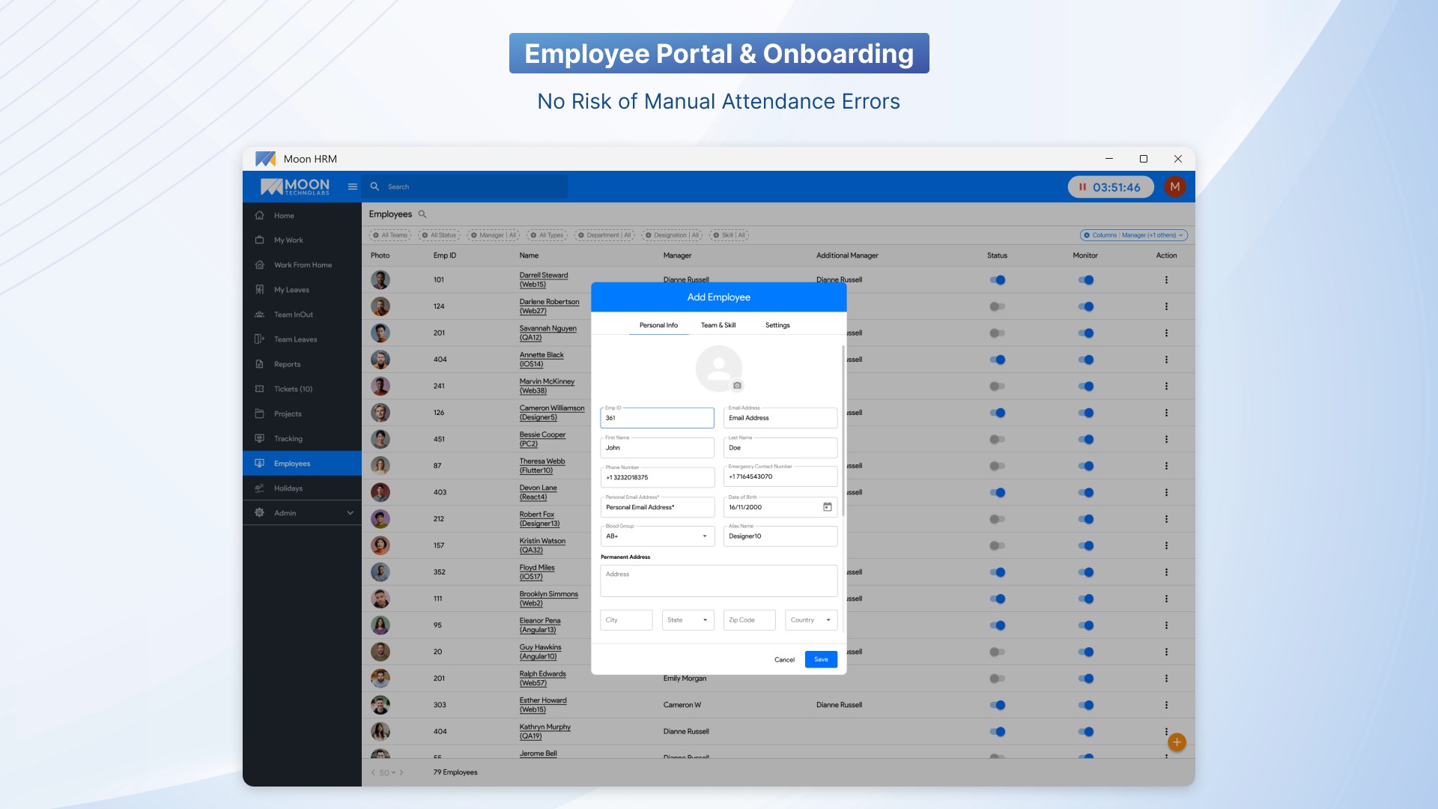1438x809 pixels.
Task: Toggle status switch for employee 124
Action: tap(997, 306)
